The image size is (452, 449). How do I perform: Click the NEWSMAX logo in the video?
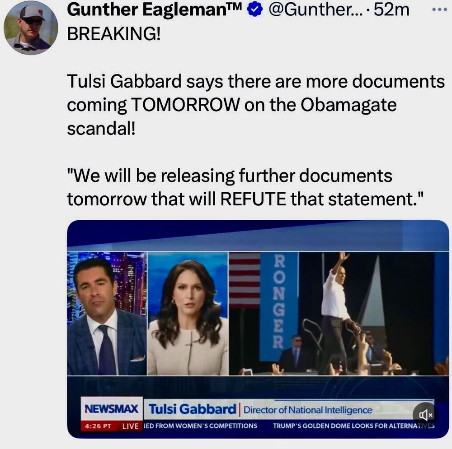click(112, 409)
